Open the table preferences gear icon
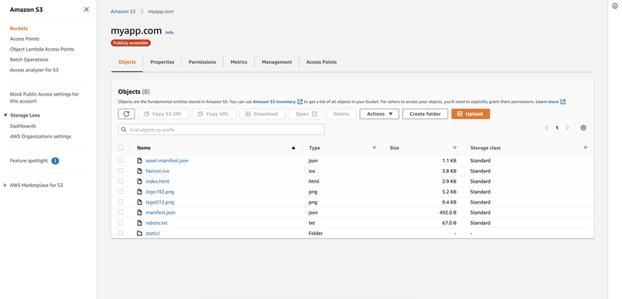Viewport: 622px width, 299px height. coord(583,128)
